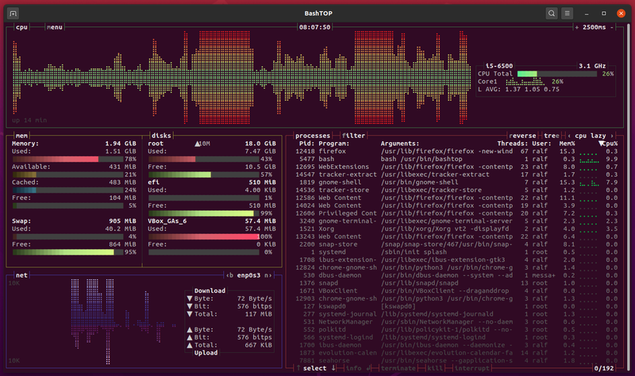Click the VBox_GAs_6 disk name
The image size is (635, 376).
[x=167, y=221]
